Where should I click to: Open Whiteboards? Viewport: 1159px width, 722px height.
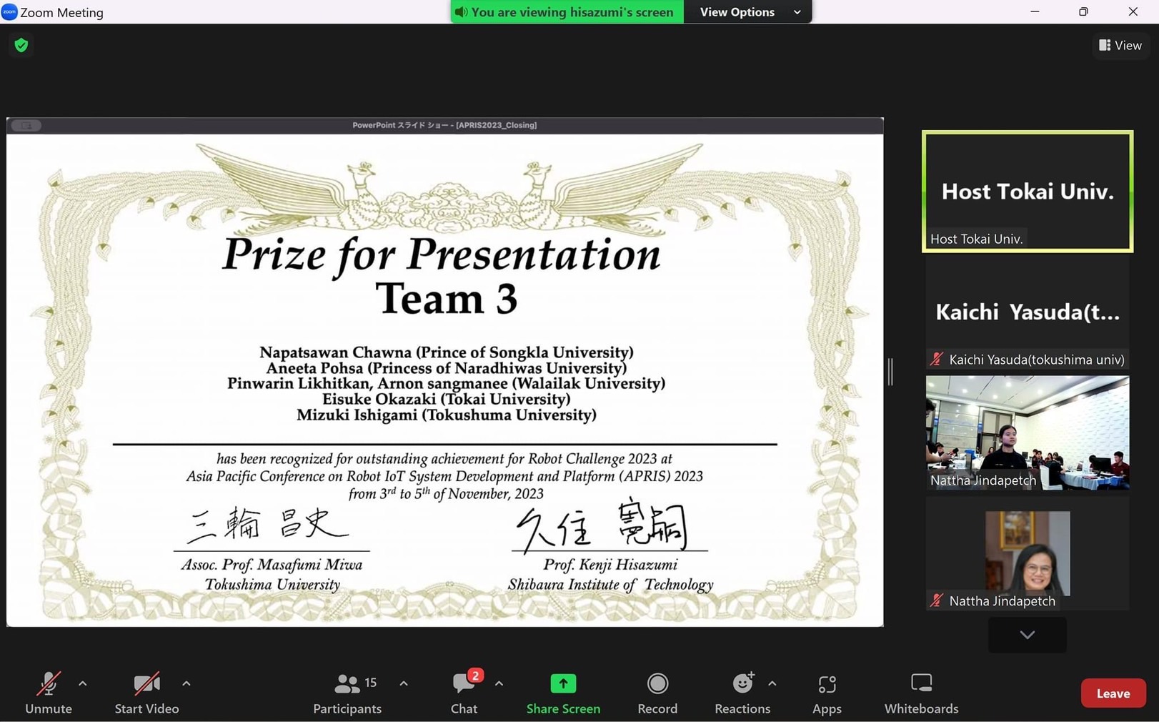pos(921,693)
